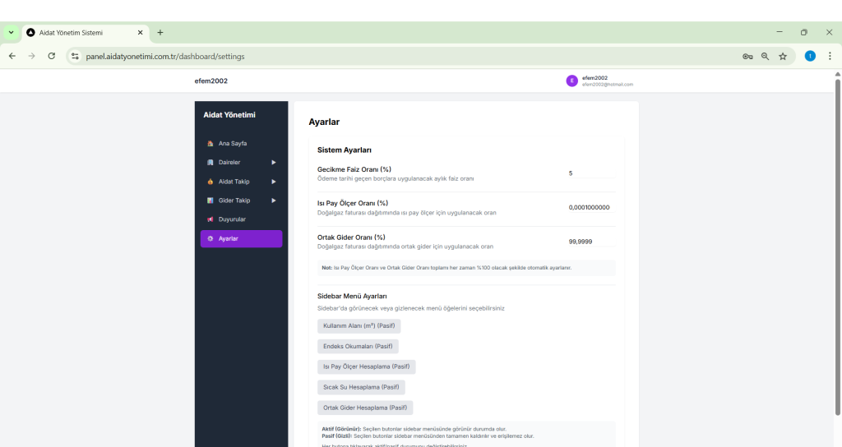Toggle Isı Pay Ölçer Hesaplama item

(x=366, y=366)
